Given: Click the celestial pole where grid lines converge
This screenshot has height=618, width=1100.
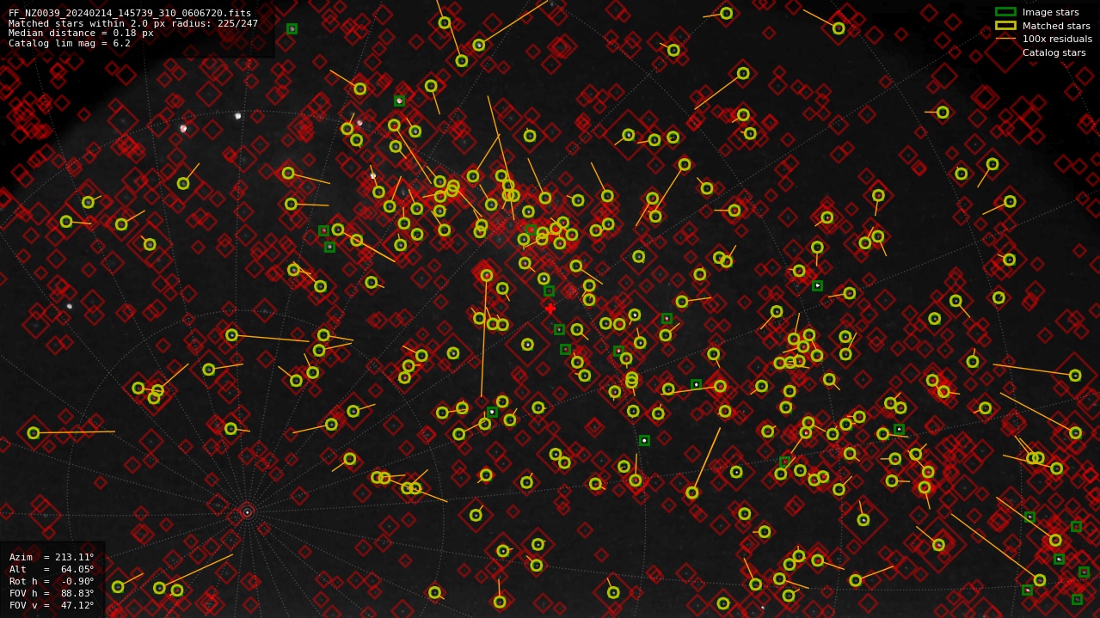Looking at the screenshot, I should point(247,512).
